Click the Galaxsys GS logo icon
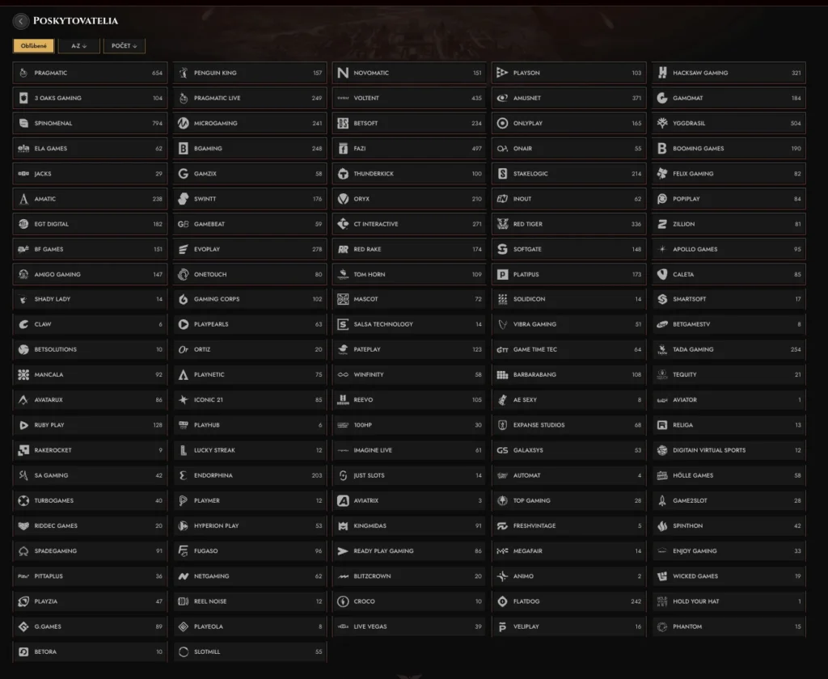The image size is (828, 679). (502, 450)
